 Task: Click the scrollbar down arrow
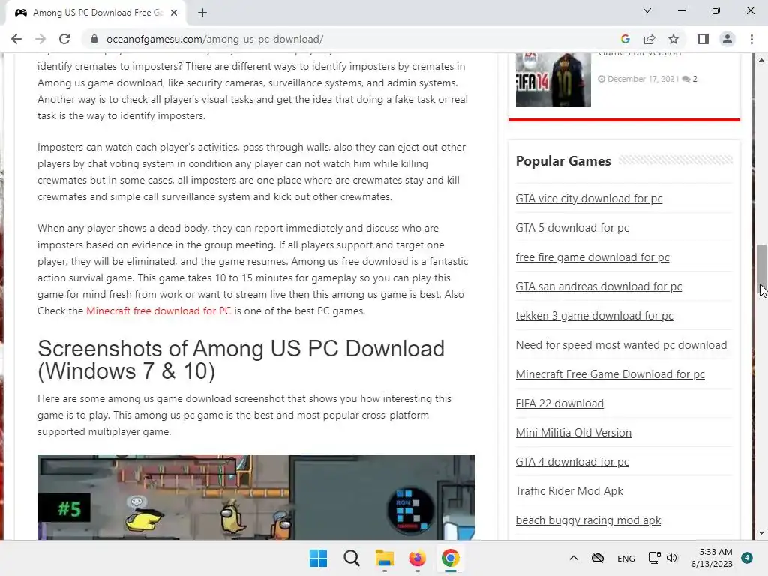click(x=761, y=533)
